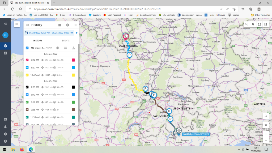The width and height of the screenshot is (272, 153).
Task: Show trip list options for MG Midget
Action: 66,48
